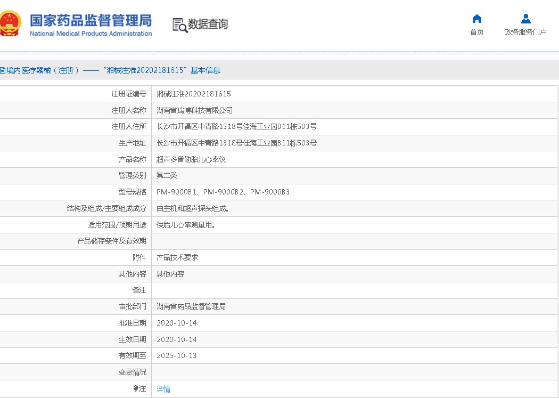Select registration number 湘械注准20202181615 value
Viewport: 559px width, 398px height.
pyautogui.click(x=194, y=94)
